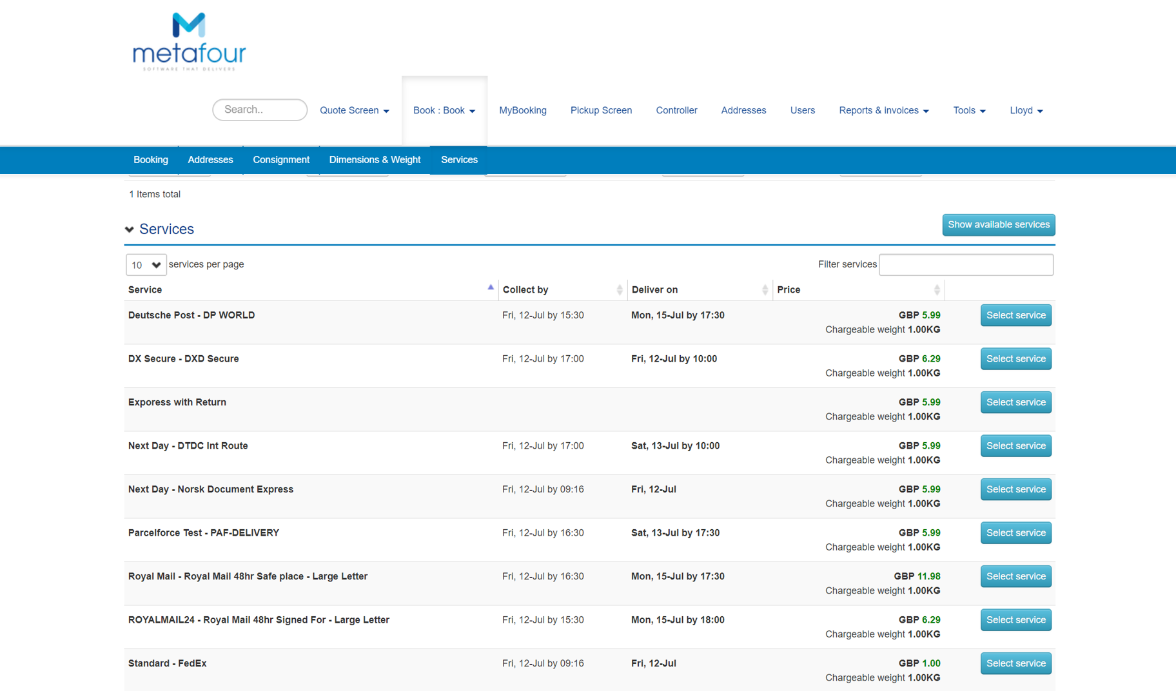Screen dimensions: 1176x691
Task: Sort the Deliver on column
Action: click(x=765, y=290)
